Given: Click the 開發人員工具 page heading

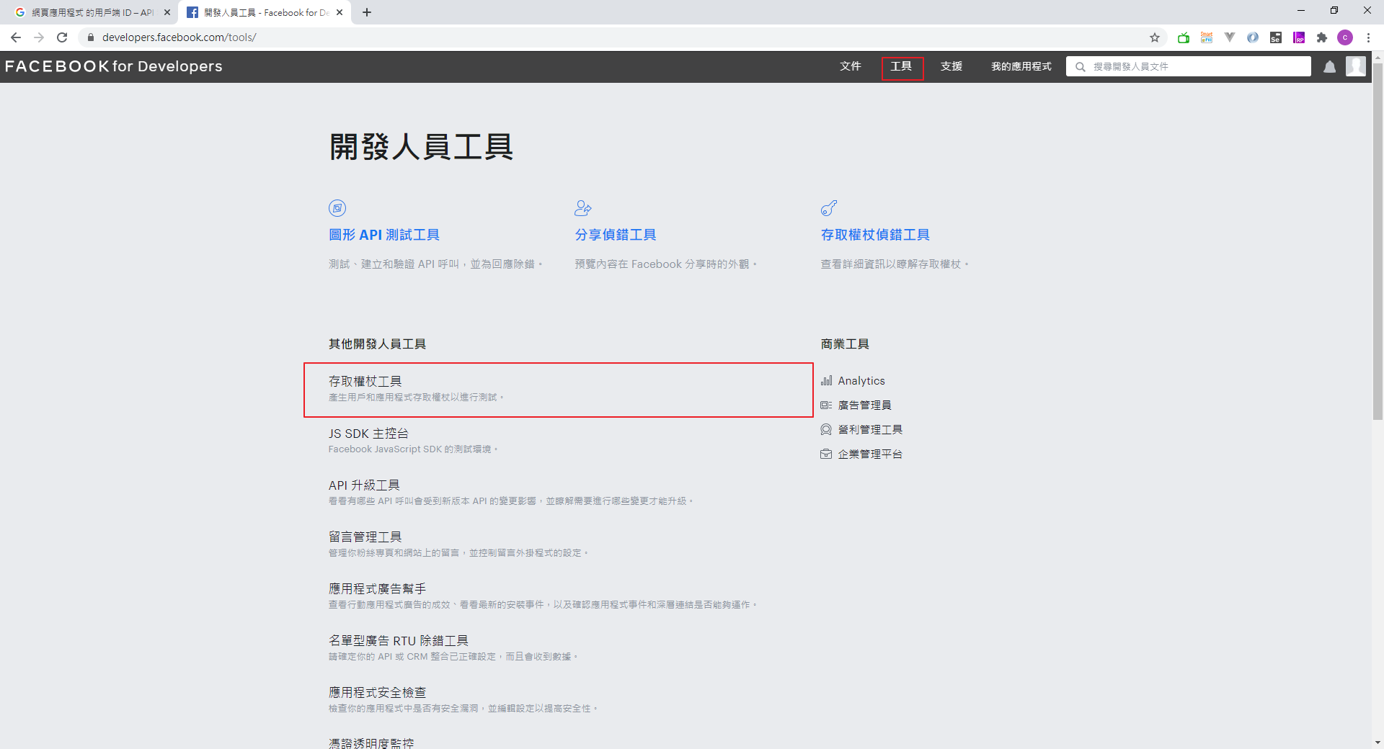Looking at the screenshot, I should coord(421,147).
